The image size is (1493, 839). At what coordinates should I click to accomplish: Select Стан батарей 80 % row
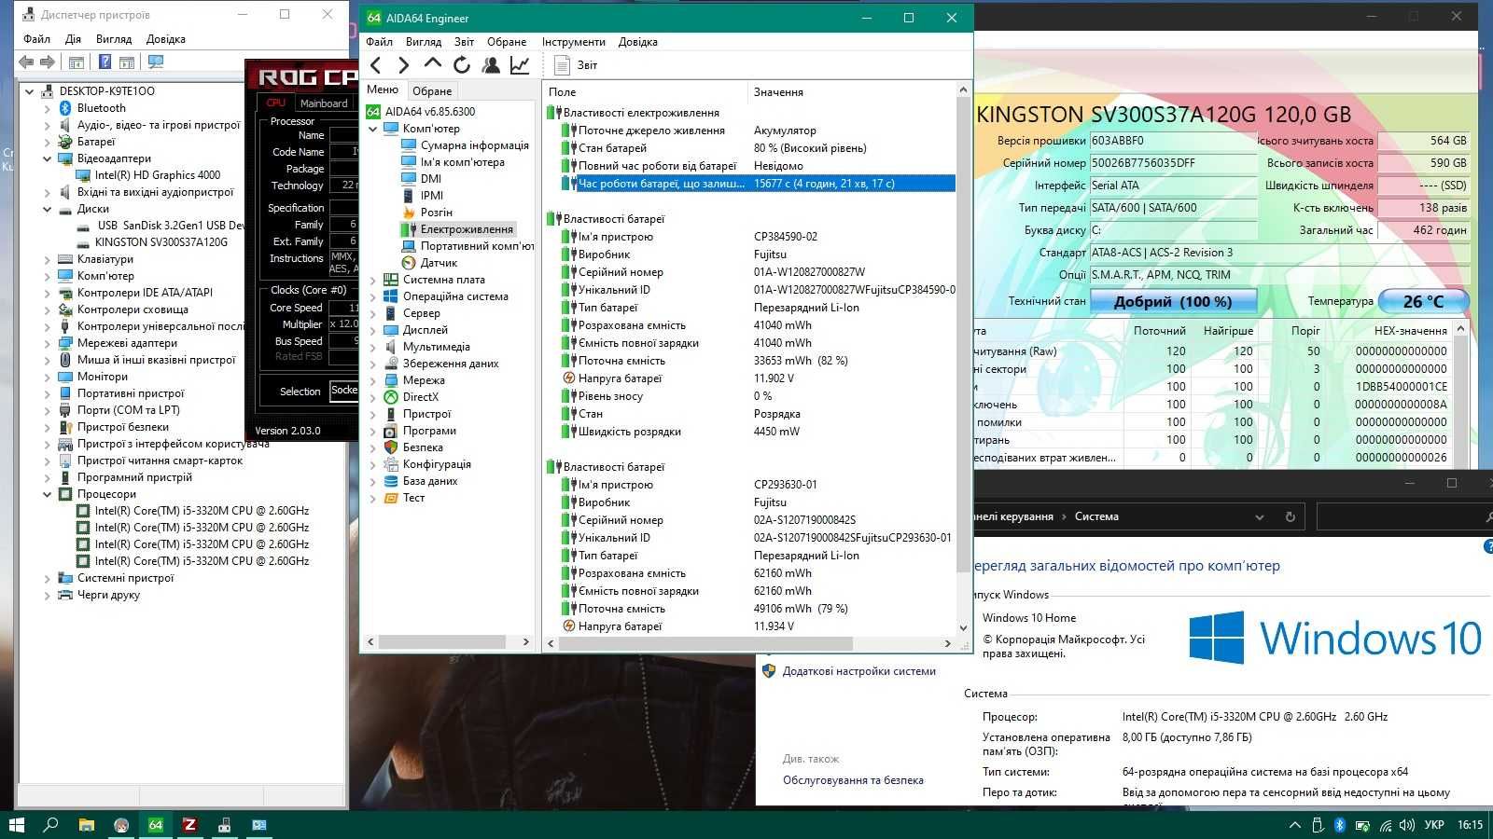click(758, 148)
